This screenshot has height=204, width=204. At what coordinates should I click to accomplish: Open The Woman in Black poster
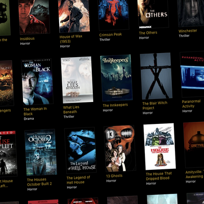[37, 82]
